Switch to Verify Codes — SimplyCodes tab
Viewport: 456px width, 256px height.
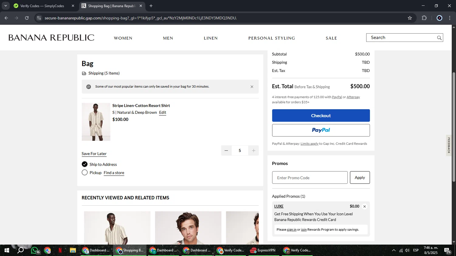[x=42, y=6]
